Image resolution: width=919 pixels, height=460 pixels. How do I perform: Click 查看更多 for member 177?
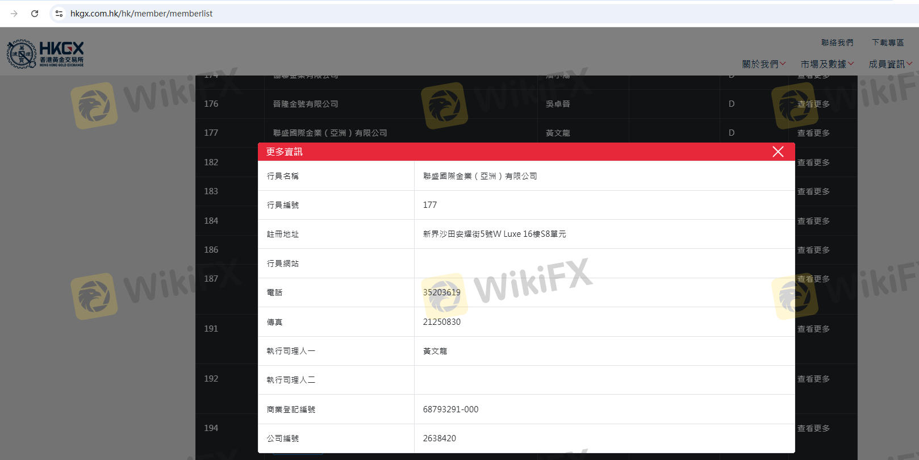pyautogui.click(x=813, y=133)
